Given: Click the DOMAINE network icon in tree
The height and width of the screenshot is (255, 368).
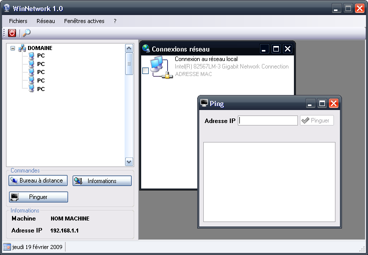Looking at the screenshot, I should (22, 48).
